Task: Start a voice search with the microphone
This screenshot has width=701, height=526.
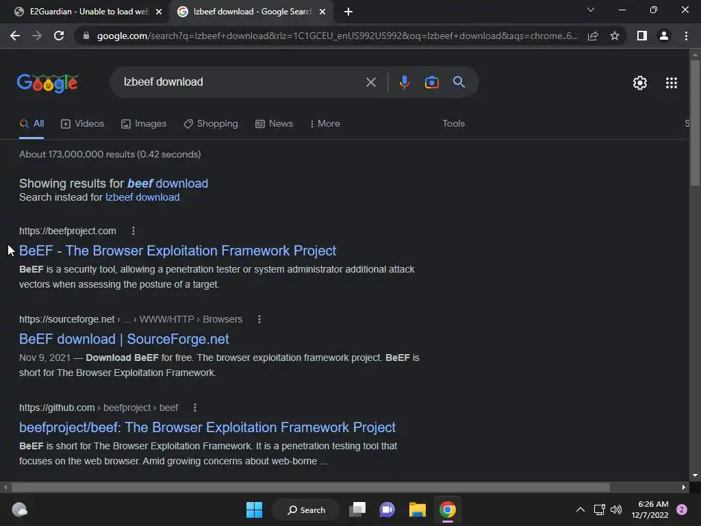Action: coord(404,82)
